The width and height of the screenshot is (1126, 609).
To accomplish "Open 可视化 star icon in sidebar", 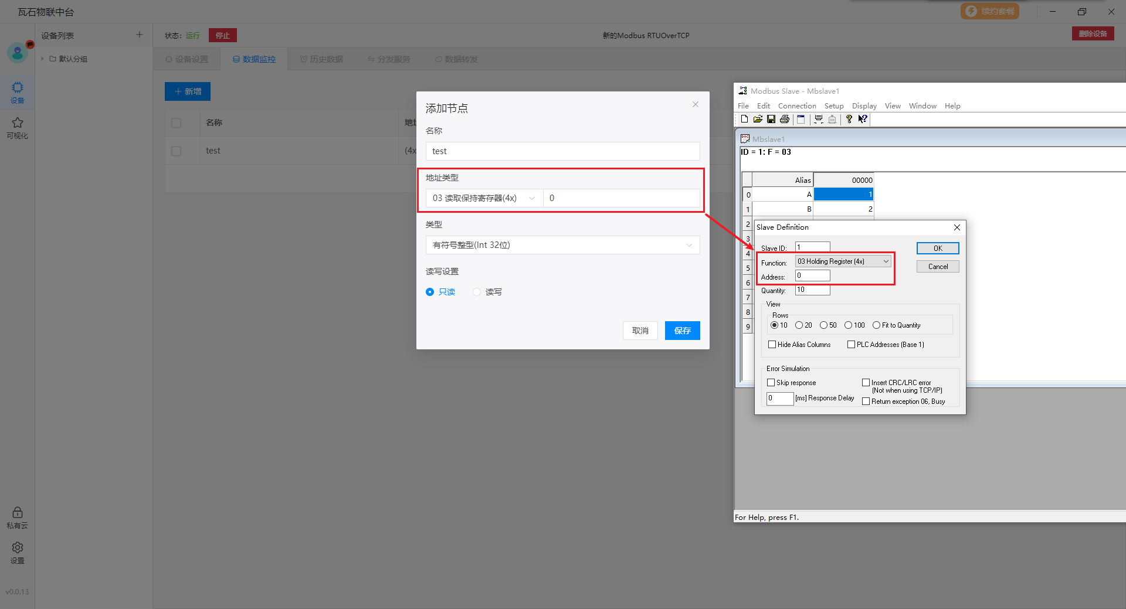I will 18,127.
